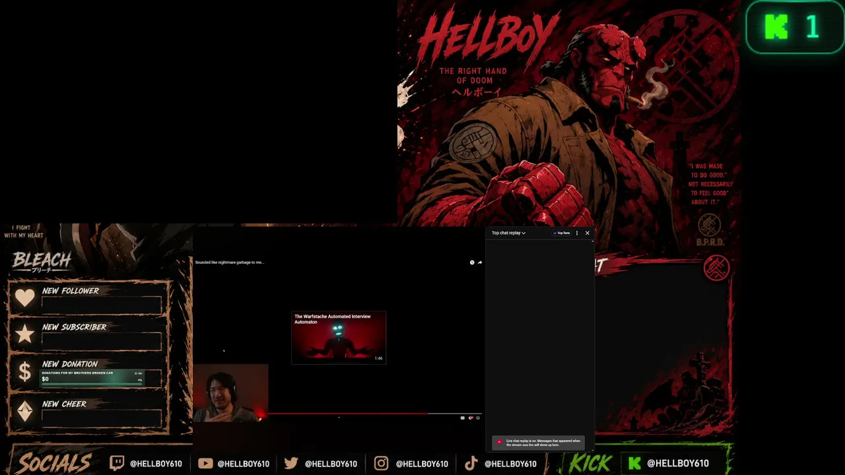The width and height of the screenshot is (845, 475).
Task: Click the 'Live chat replay is on' notice
Action: [538, 443]
